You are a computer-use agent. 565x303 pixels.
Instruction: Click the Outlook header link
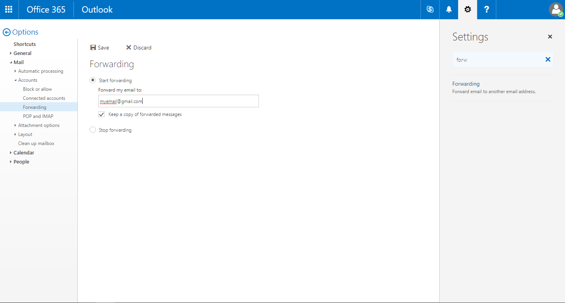[x=97, y=9]
